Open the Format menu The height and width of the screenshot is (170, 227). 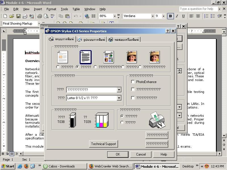click(x=51, y=9)
